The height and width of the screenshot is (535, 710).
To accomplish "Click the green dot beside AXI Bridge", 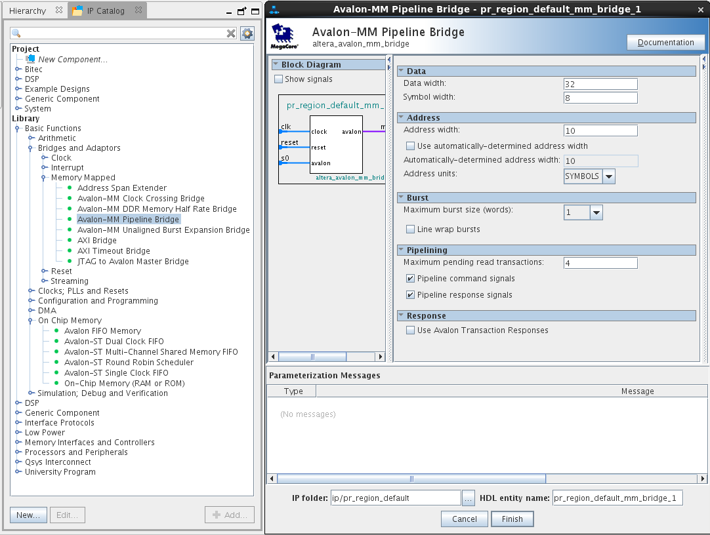I will pos(69,241).
